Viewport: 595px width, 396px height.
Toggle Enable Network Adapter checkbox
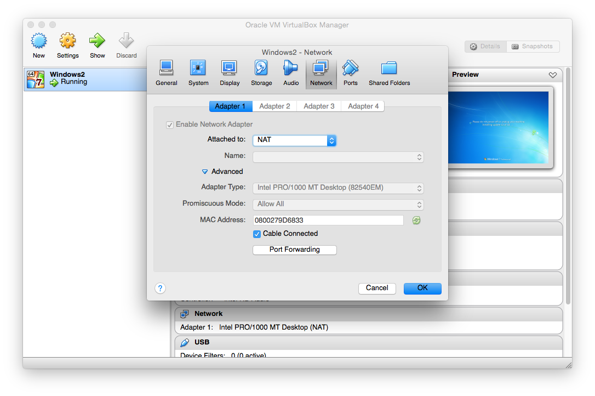click(x=170, y=125)
